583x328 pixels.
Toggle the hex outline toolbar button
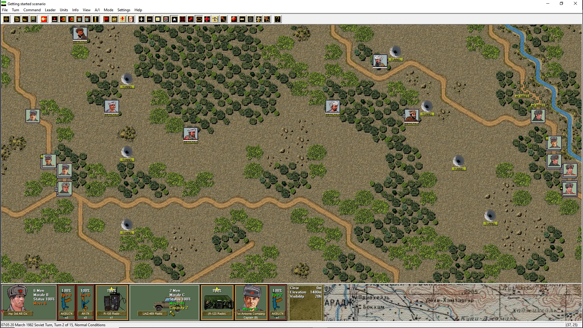[x=199, y=19]
